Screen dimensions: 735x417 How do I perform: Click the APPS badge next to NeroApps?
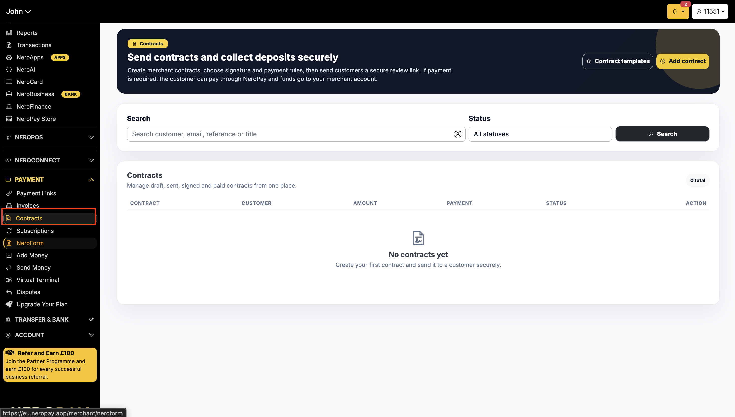tap(60, 57)
